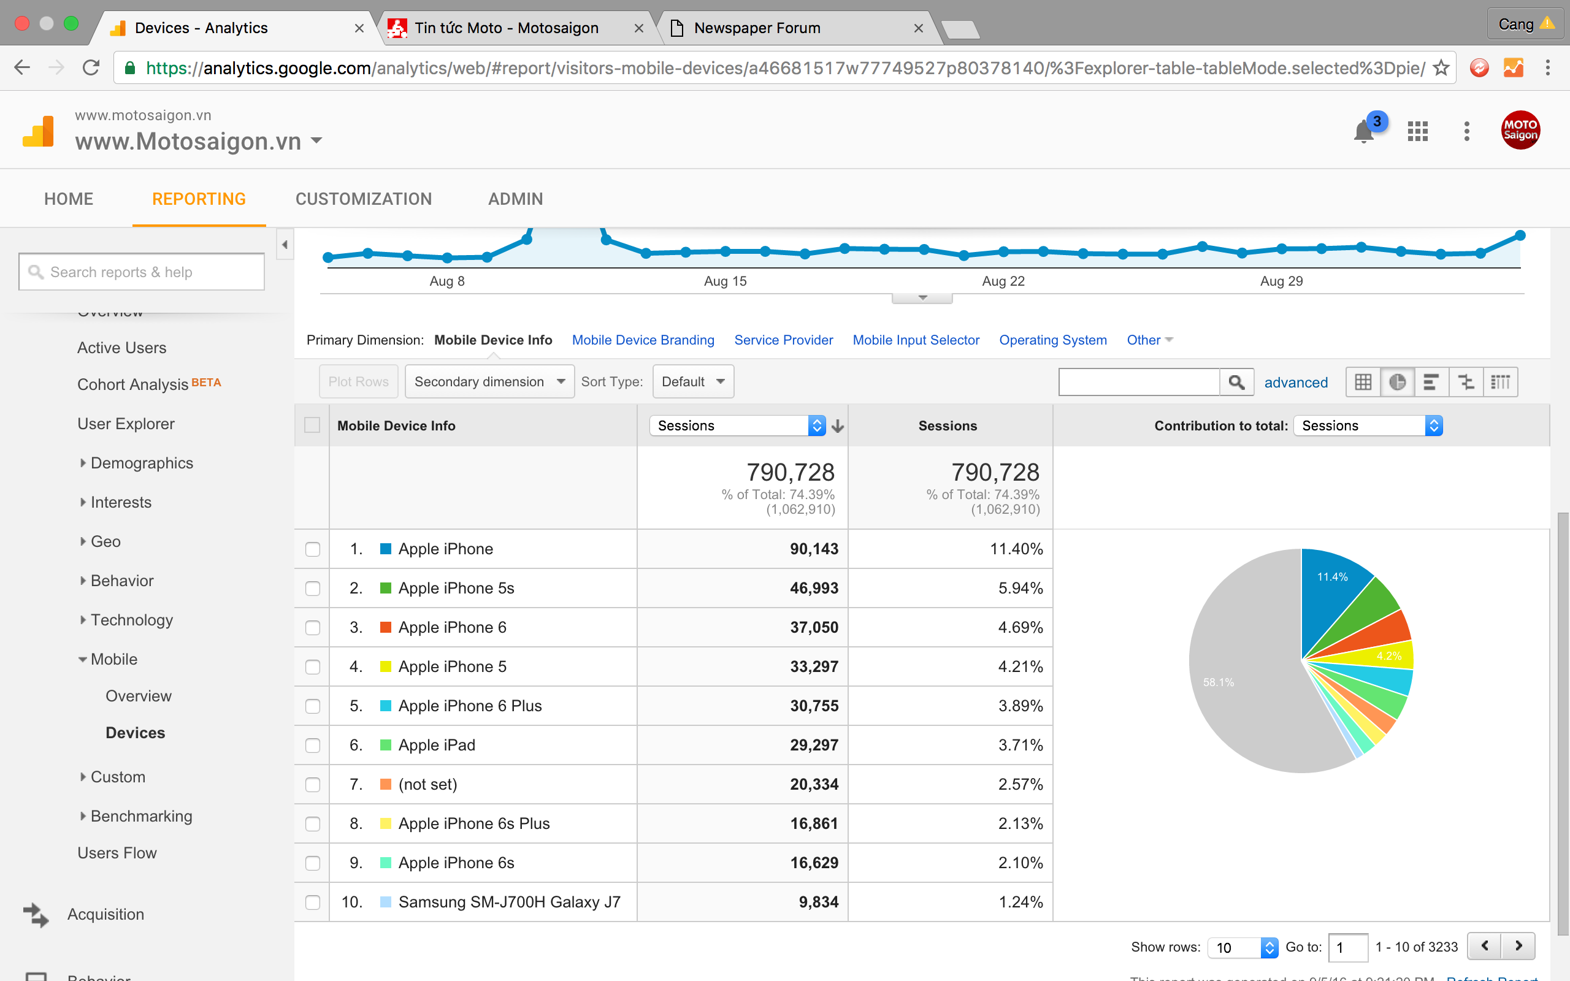
Task: Open the advanced filter link
Action: pos(1296,383)
